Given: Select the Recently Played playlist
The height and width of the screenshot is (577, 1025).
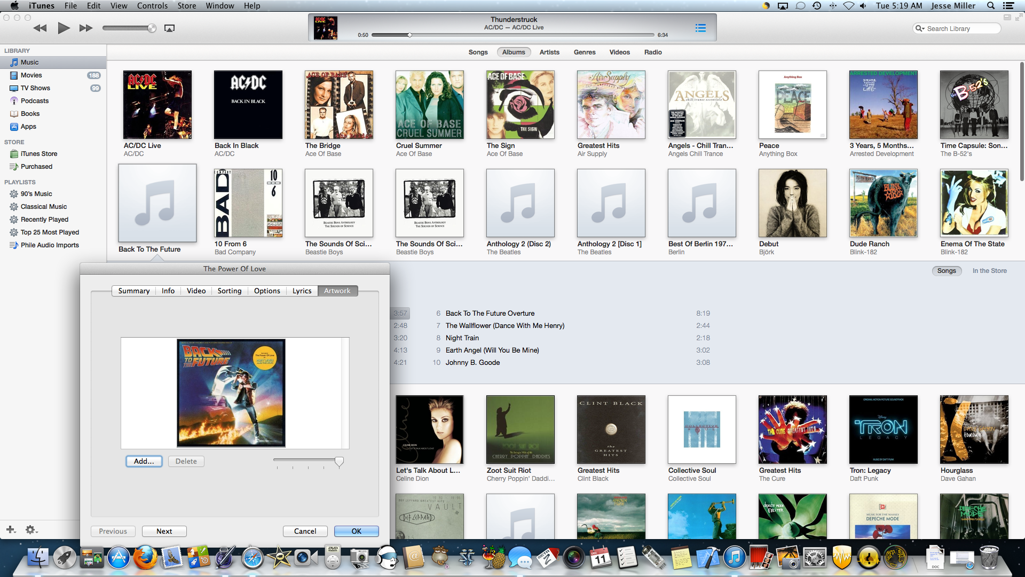Looking at the screenshot, I should coord(53,220).
